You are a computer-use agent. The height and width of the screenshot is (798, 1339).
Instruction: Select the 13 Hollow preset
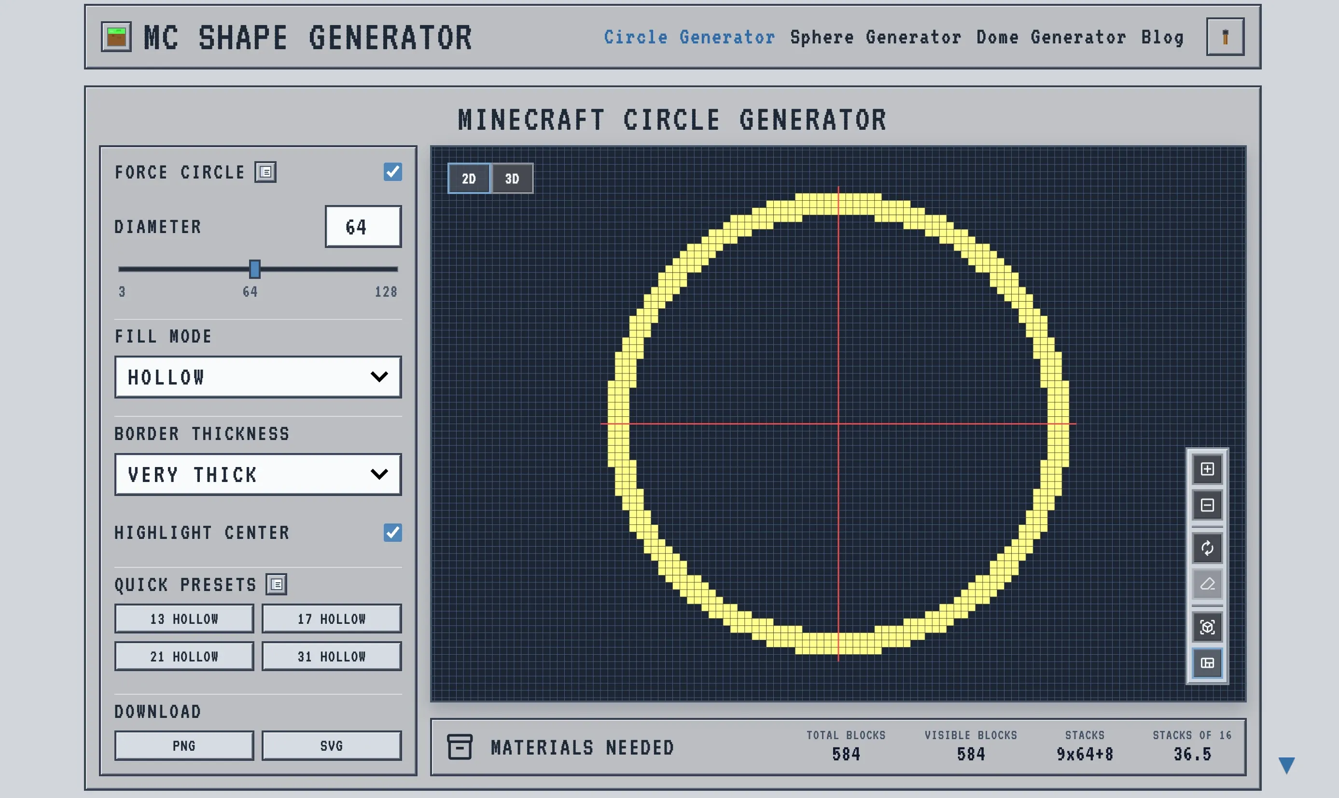pos(184,619)
